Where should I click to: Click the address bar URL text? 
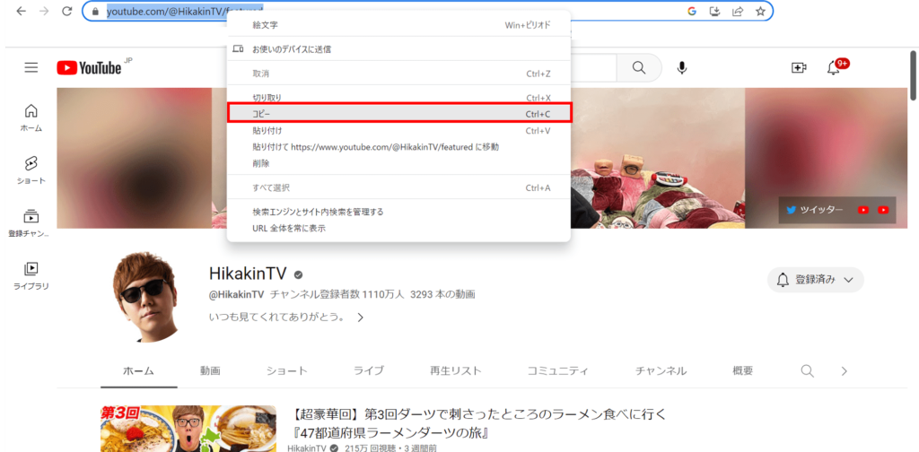[x=185, y=11]
